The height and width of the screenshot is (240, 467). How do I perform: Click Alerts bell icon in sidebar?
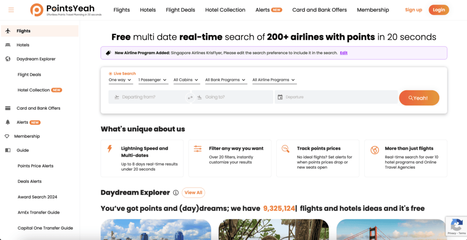tap(8, 122)
